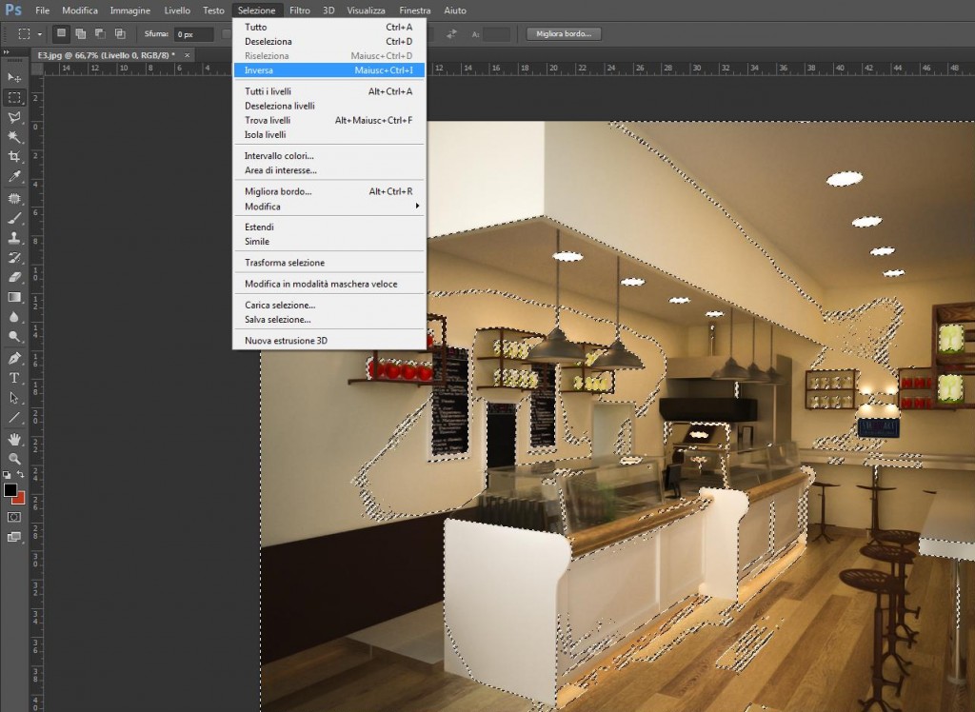Select the Eyedropper tool

click(14, 177)
